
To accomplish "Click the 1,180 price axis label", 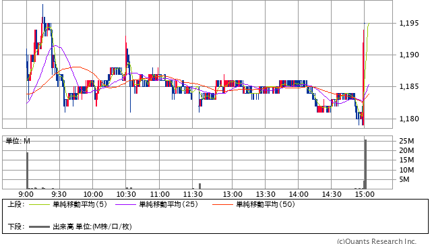I will 409,119.
